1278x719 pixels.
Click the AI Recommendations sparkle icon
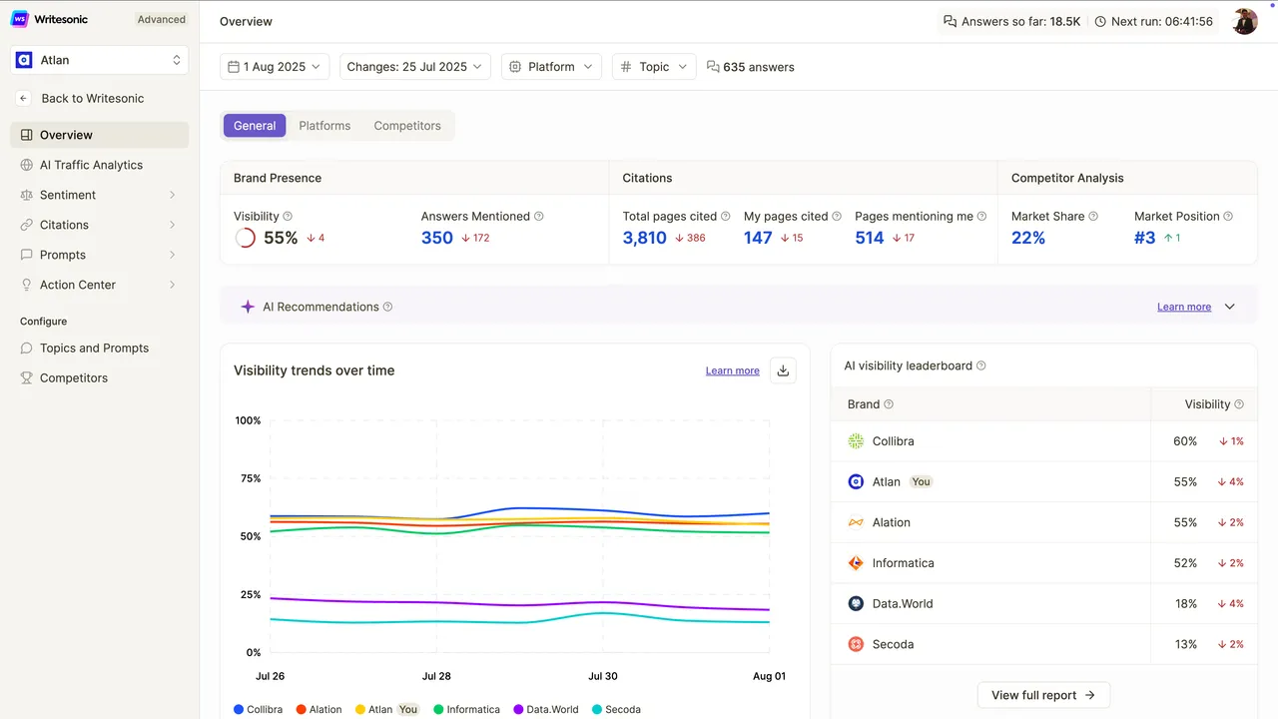pyautogui.click(x=248, y=307)
